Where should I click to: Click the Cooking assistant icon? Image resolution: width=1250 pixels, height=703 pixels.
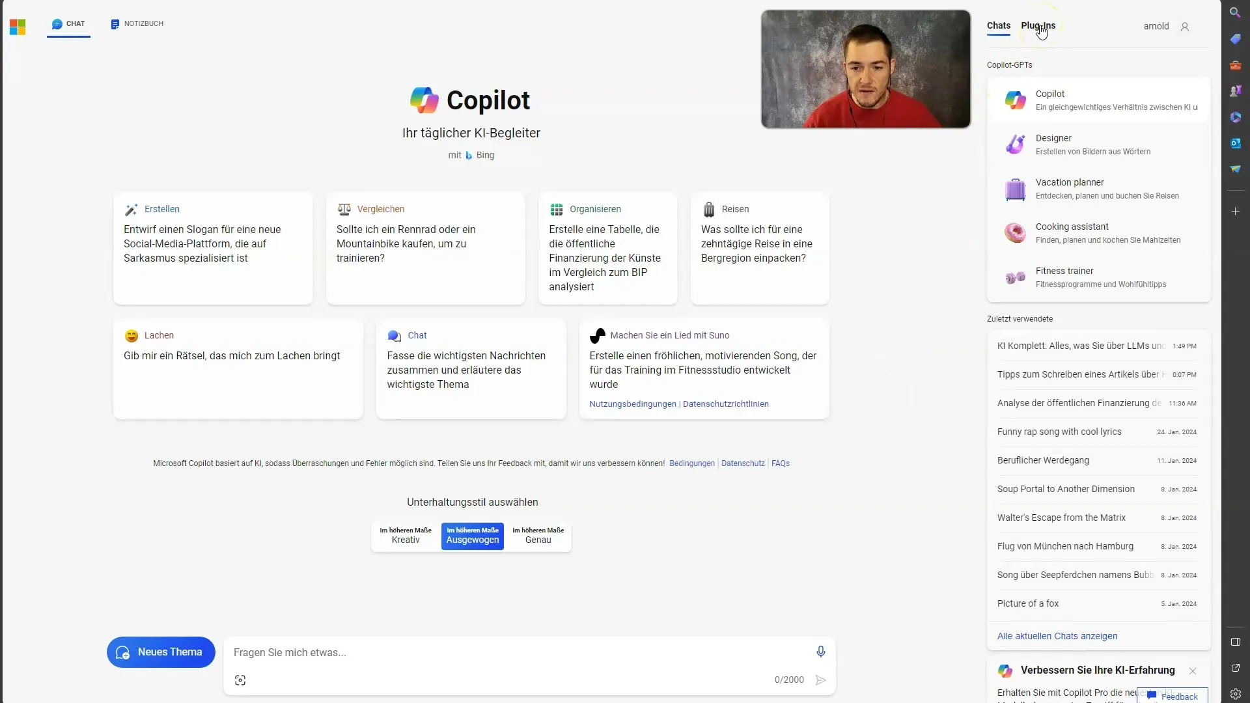click(1015, 232)
